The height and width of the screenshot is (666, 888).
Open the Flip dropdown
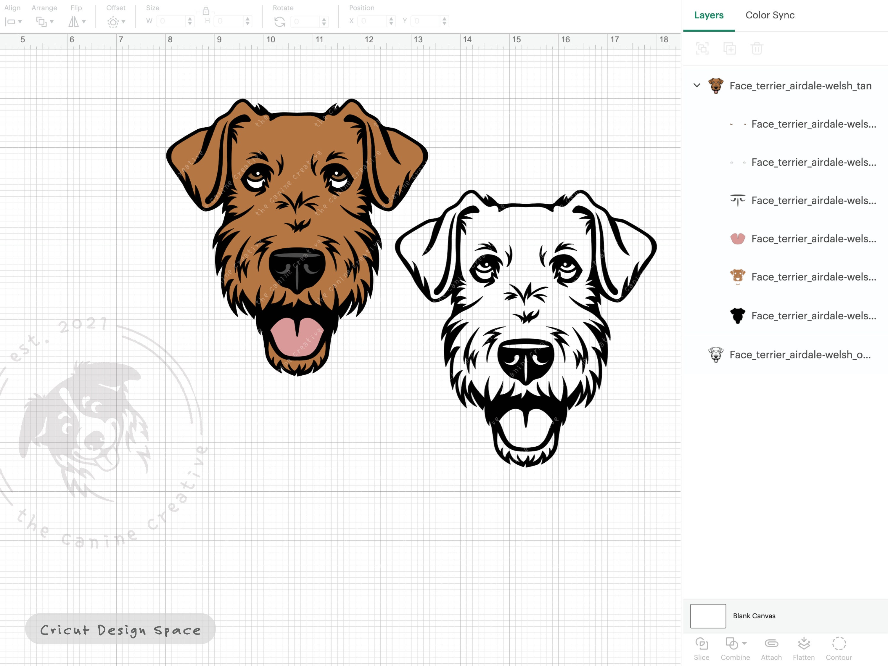tap(77, 21)
